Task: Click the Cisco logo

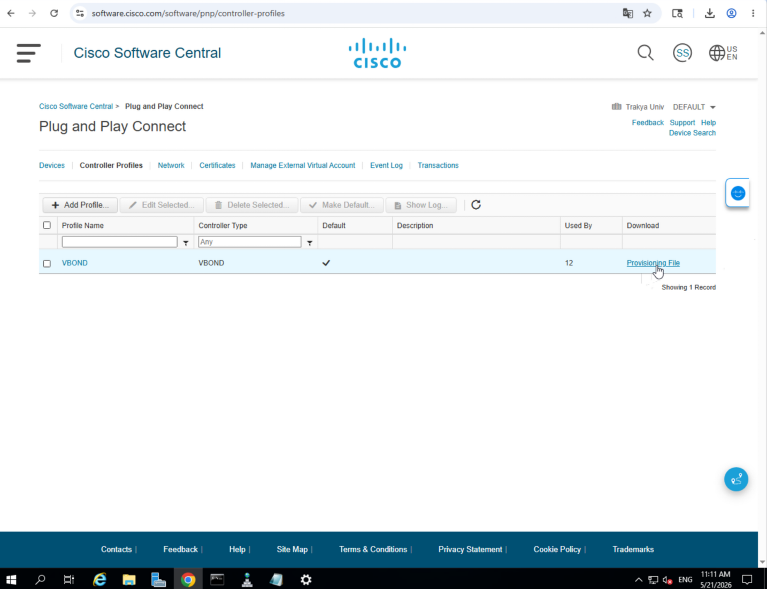Action: click(x=377, y=53)
